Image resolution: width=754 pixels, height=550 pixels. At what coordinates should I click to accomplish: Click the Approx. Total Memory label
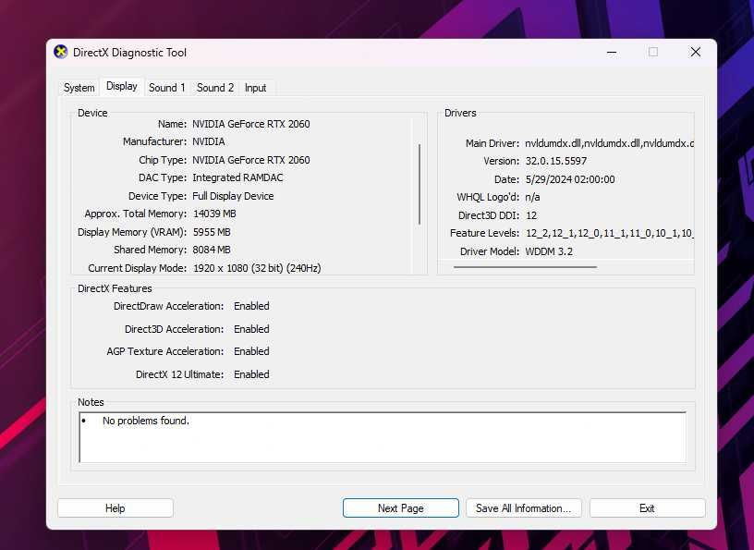[x=136, y=214]
